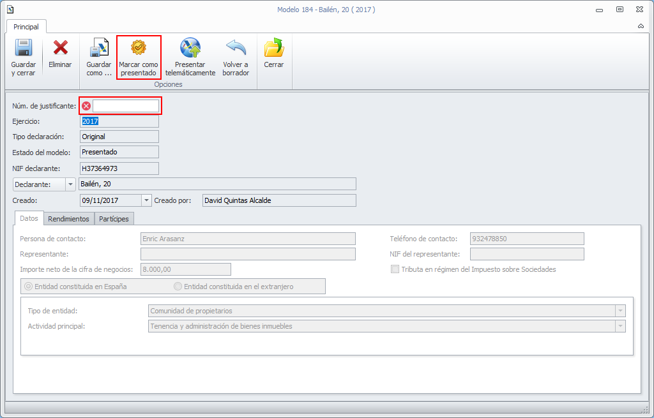Image resolution: width=654 pixels, height=418 pixels.
Task: Click the Guardar y cerrar floppy icon
Action: point(24,47)
